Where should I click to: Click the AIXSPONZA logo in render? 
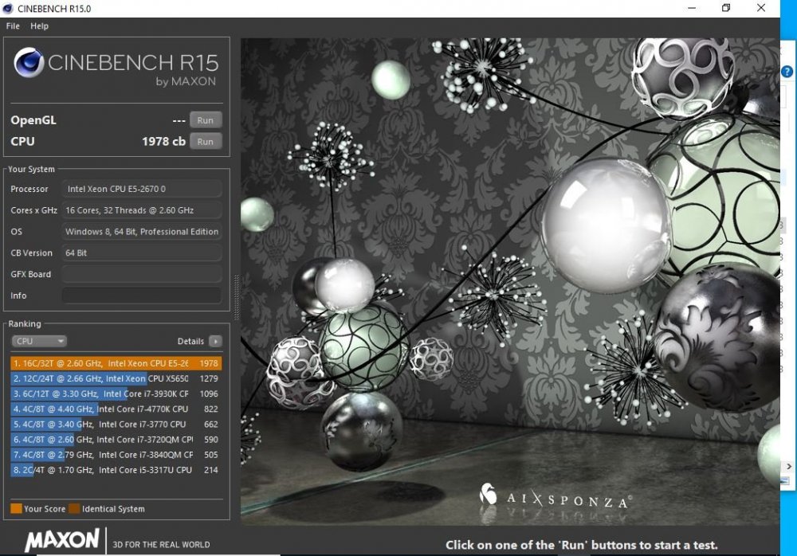pyautogui.click(x=556, y=496)
